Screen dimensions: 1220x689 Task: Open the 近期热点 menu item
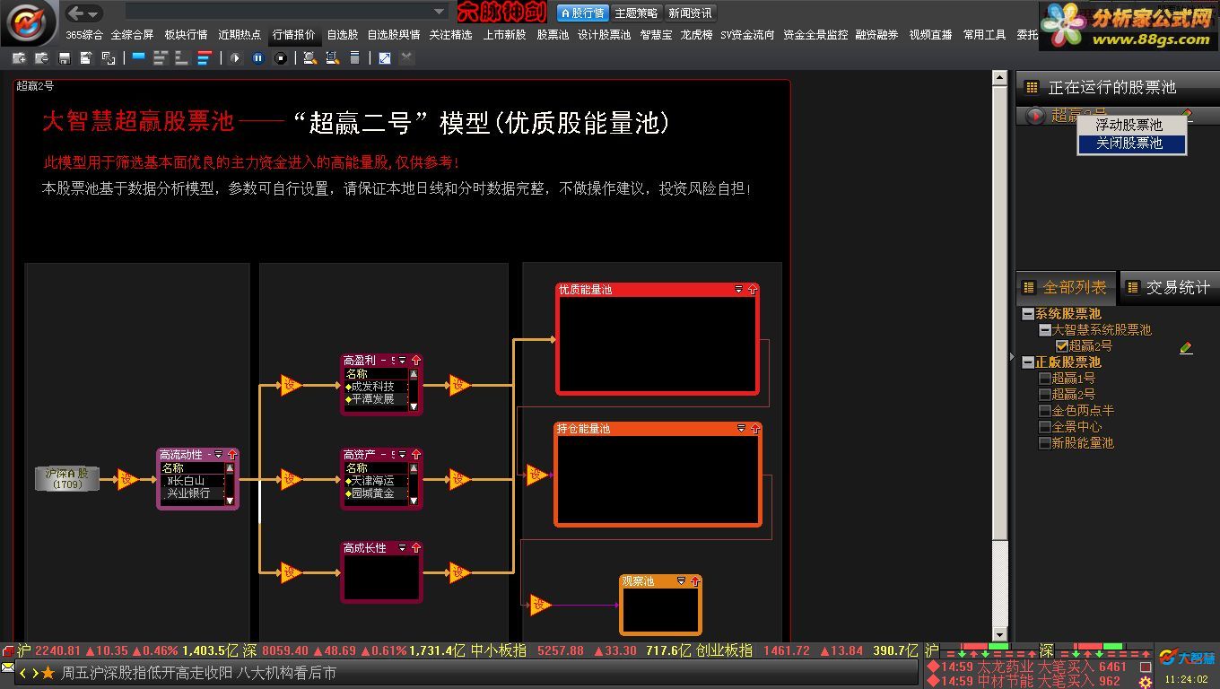coord(240,35)
